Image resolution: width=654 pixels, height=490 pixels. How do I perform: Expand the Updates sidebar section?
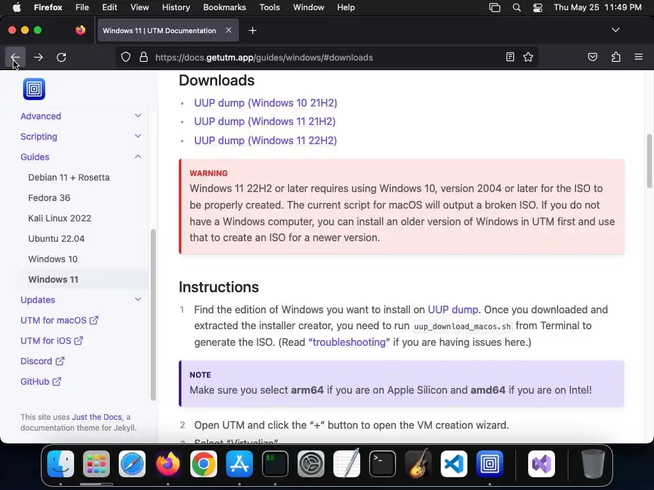[138, 300]
